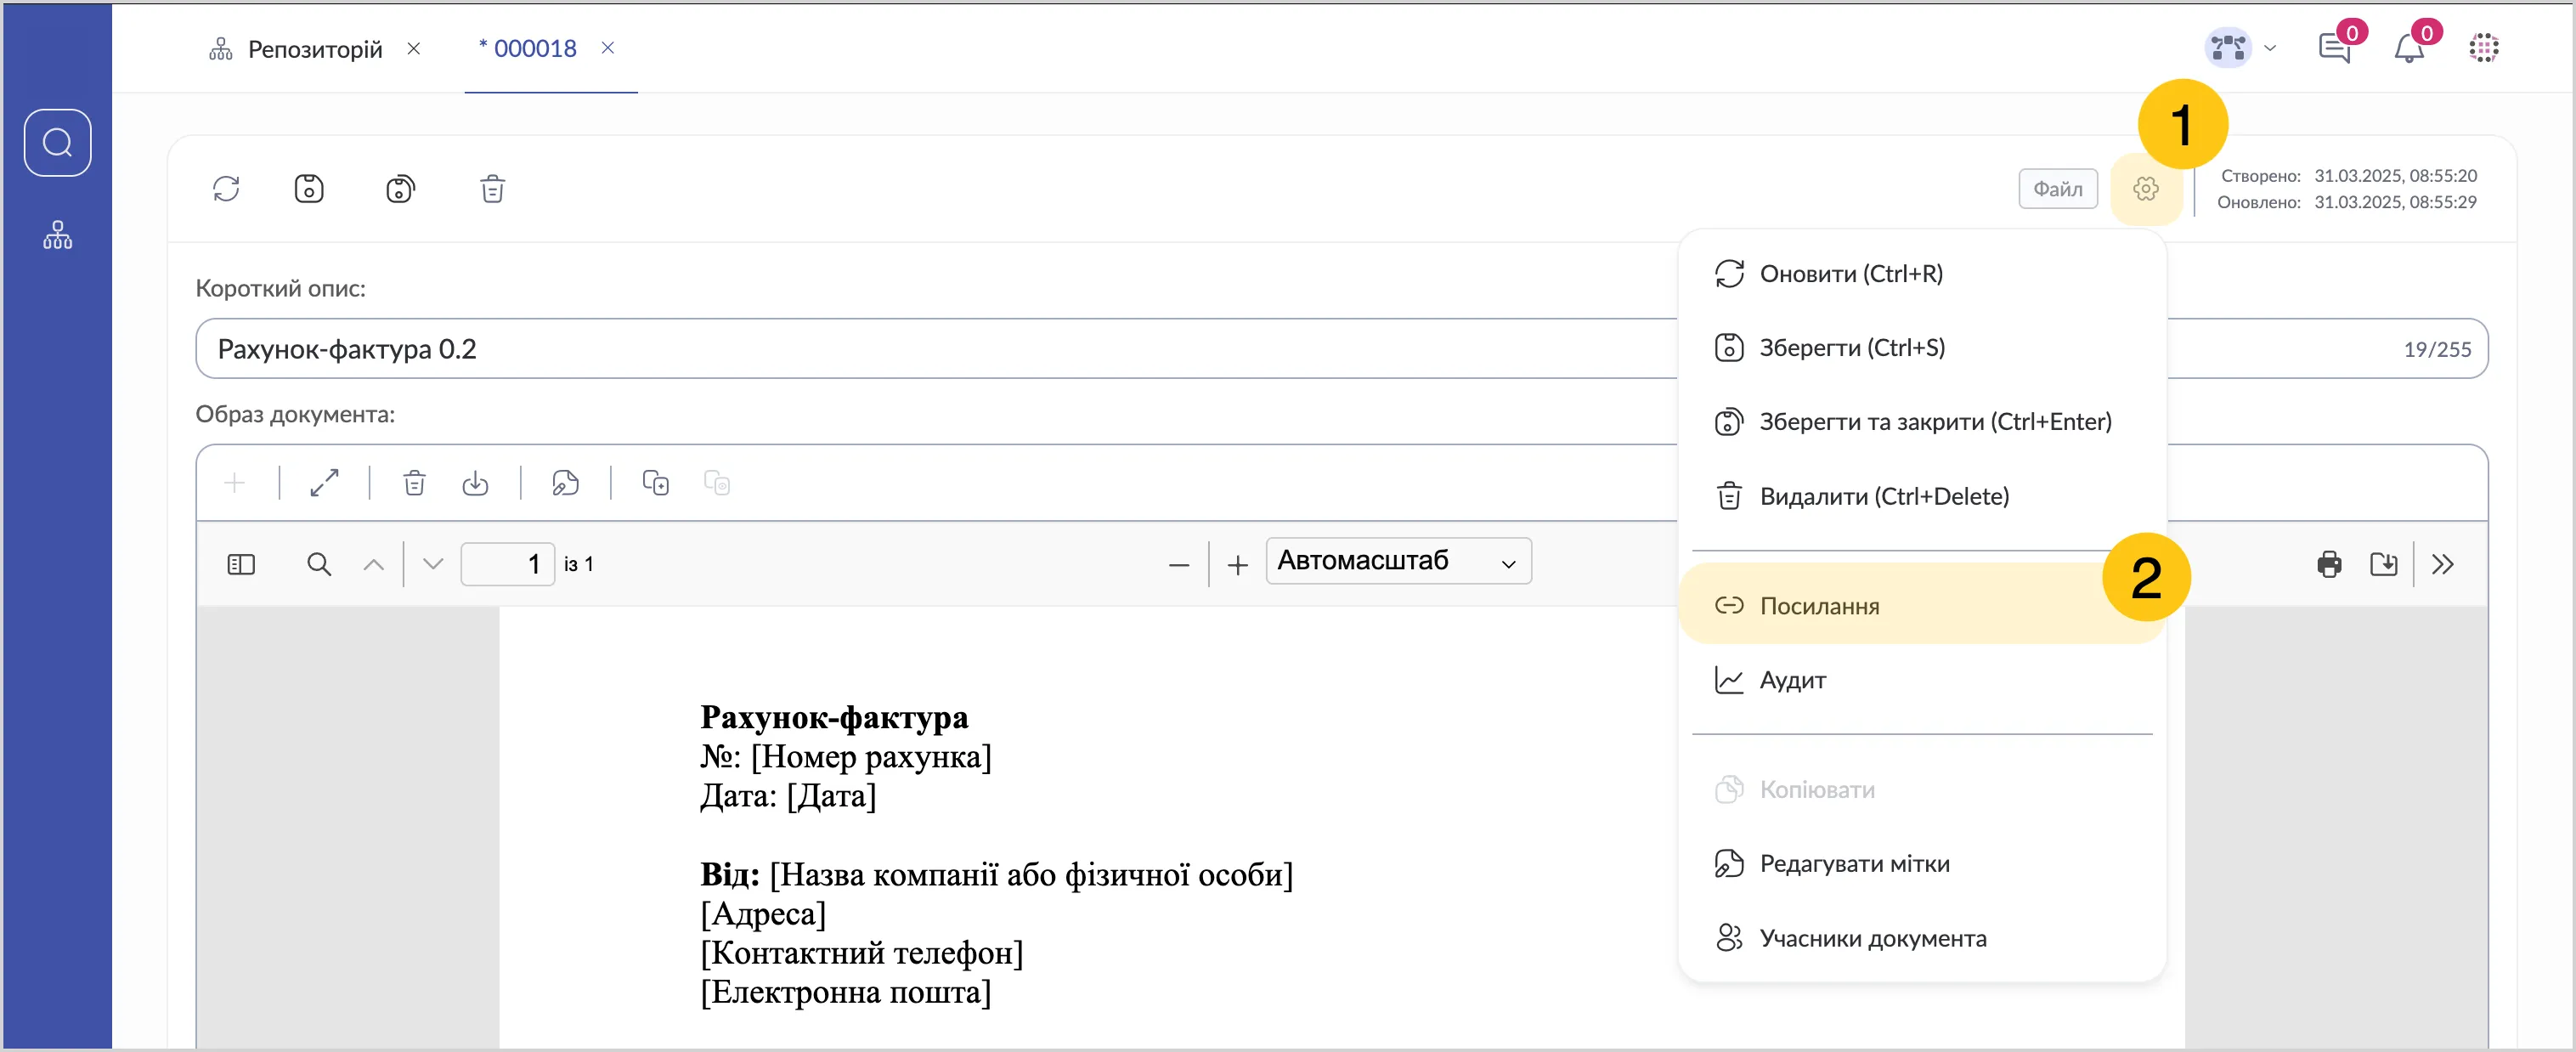Open the settings gear menu
Viewport: 2576px width, 1052px height.
coord(2145,189)
